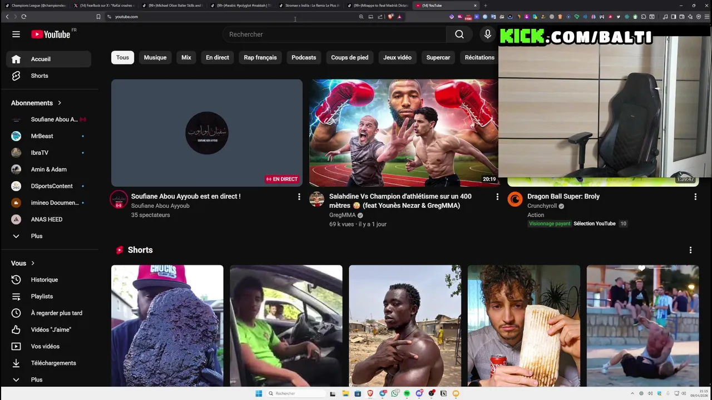The width and height of the screenshot is (712, 400).
Task: Open new browser tab with plus button
Action: click(x=486, y=6)
